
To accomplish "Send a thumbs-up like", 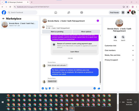I will tap(99, 88).
